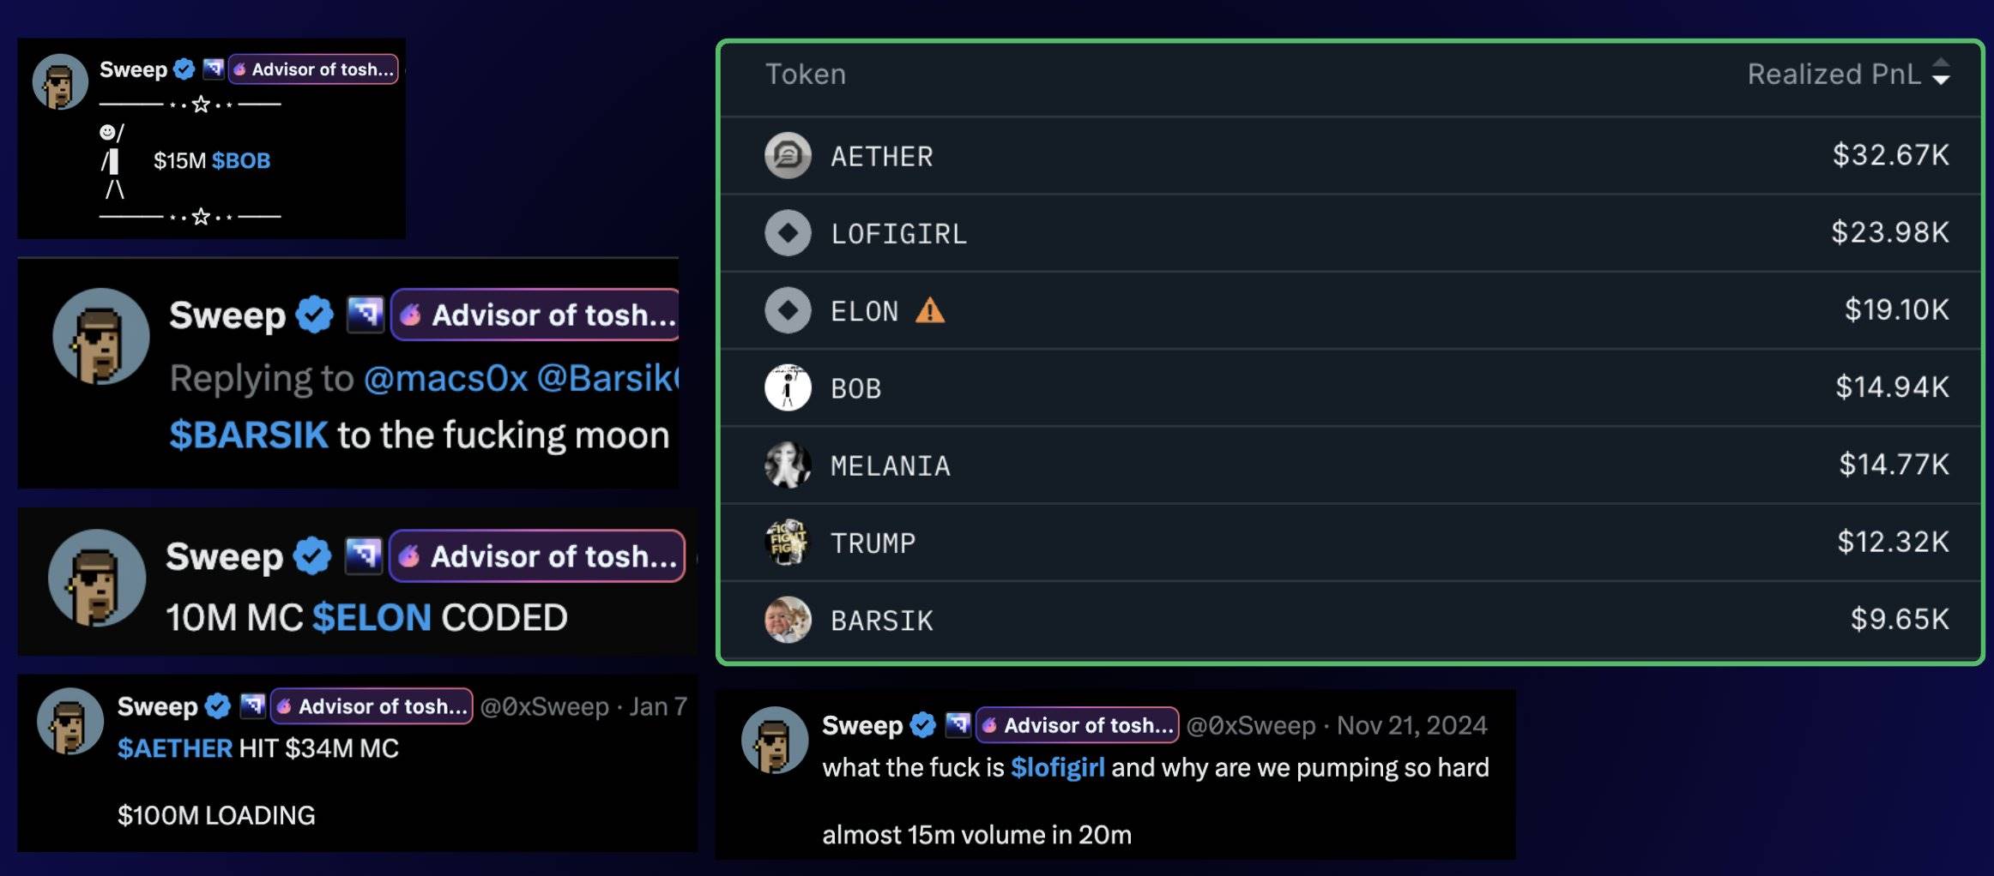
Task: Click the TRUMP token icon
Action: (788, 542)
